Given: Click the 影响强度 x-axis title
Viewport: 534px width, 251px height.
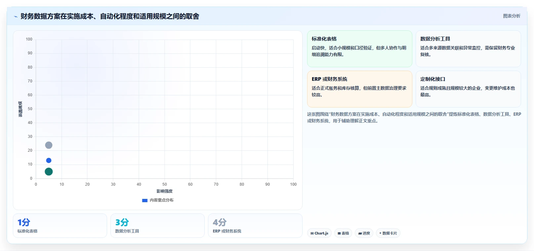Looking at the screenshot, I should click(164, 191).
